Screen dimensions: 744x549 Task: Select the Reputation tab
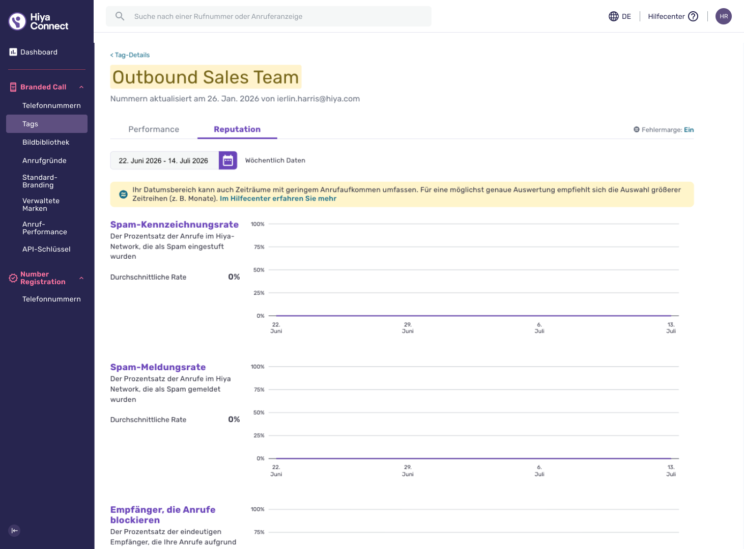[237, 129]
